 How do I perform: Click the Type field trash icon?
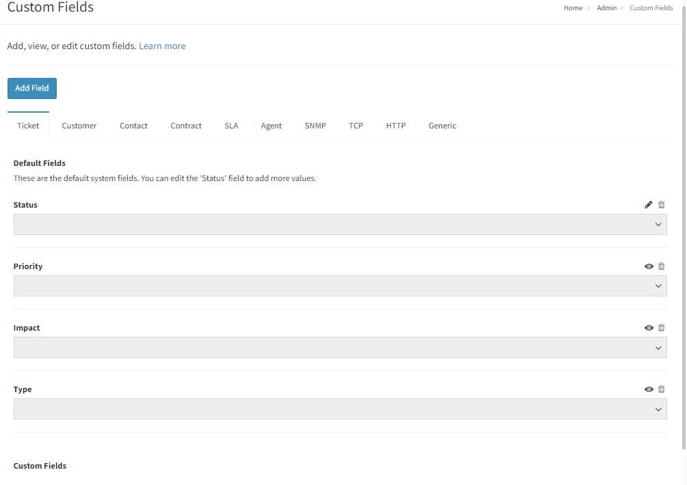662,389
